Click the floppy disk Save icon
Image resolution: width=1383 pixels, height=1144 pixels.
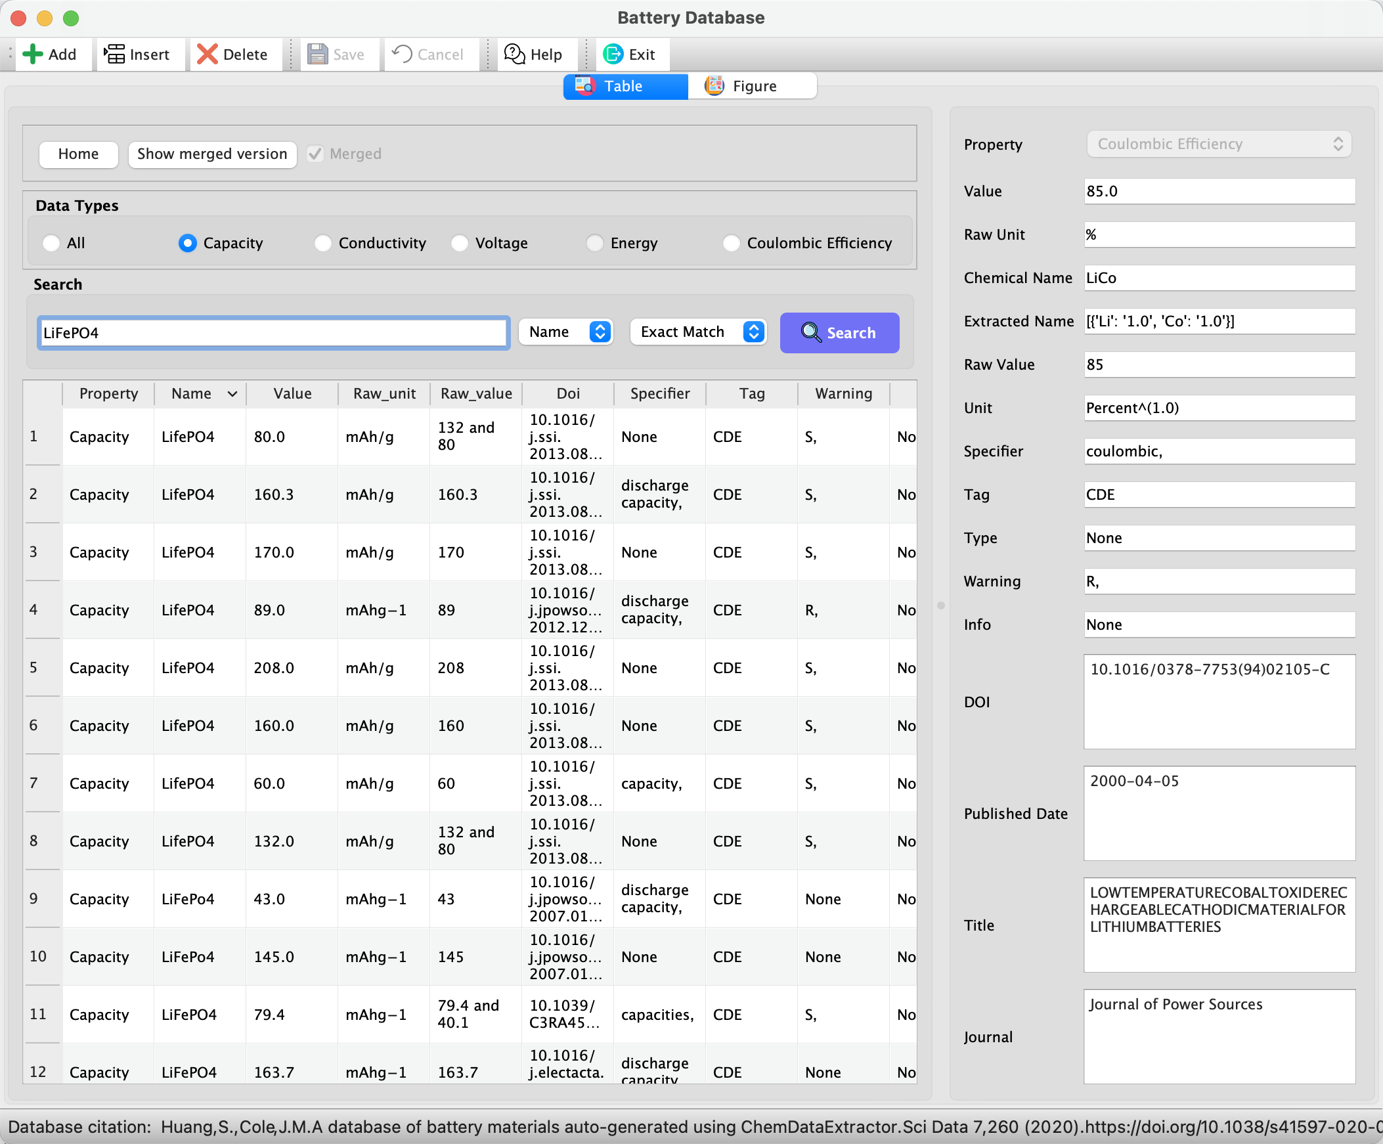318,54
